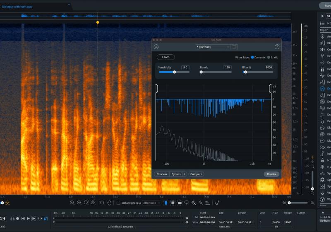
Task: Open the De-clip module icon
Action: 322,69
